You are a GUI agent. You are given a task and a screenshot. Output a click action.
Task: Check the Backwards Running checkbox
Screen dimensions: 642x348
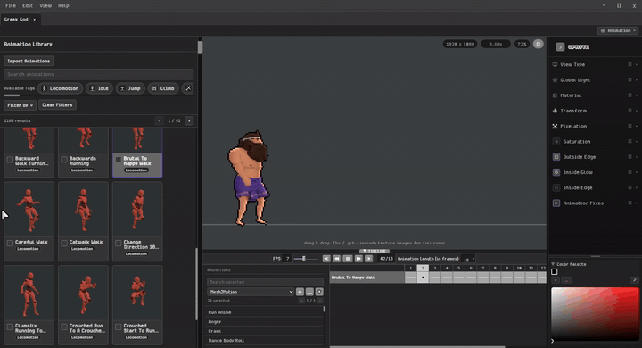(64, 160)
